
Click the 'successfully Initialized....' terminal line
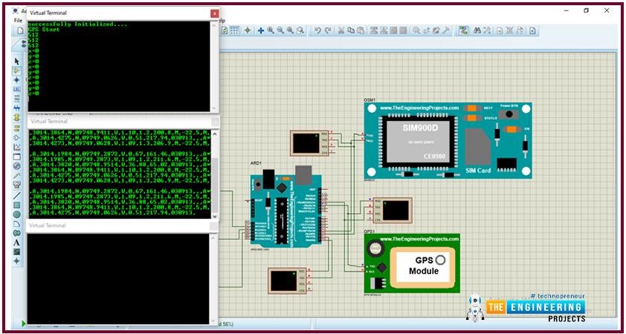pyautogui.click(x=78, y=24)
